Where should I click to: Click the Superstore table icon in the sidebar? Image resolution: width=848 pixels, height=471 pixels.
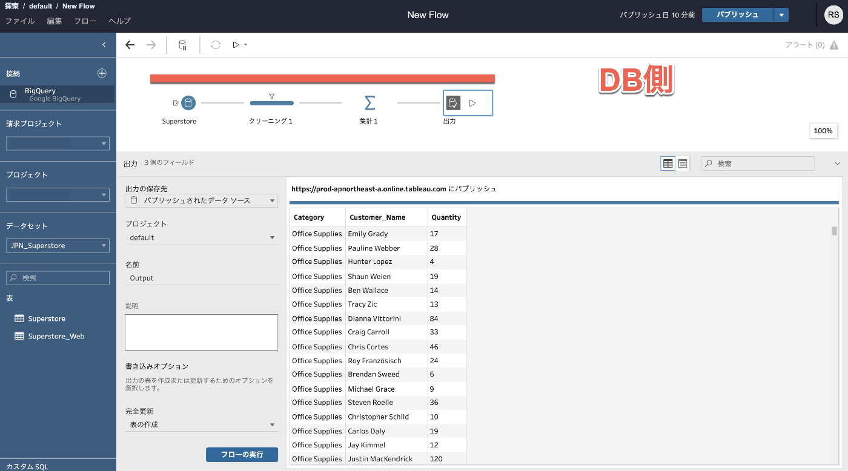pos(19,318)
